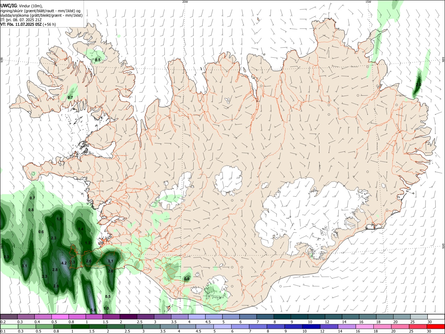Screen dimensions: 445x334
Task: Select the dusky purple 0.2–0.3 swatch in the upper legend
Action: (9, 317)
